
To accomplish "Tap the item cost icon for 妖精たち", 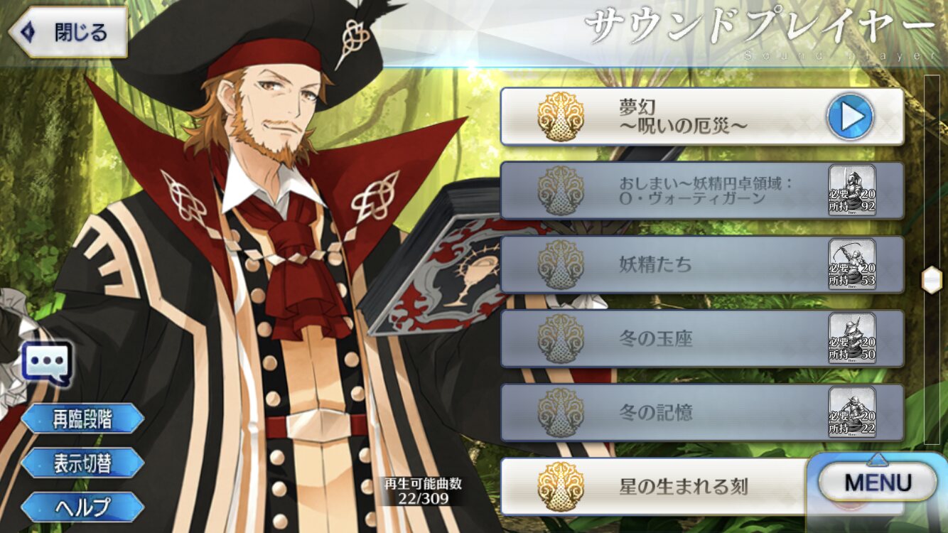I will point(852,264).
